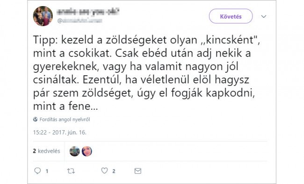
Task: Click the globe translation icon
Action: tap(35, 119)
